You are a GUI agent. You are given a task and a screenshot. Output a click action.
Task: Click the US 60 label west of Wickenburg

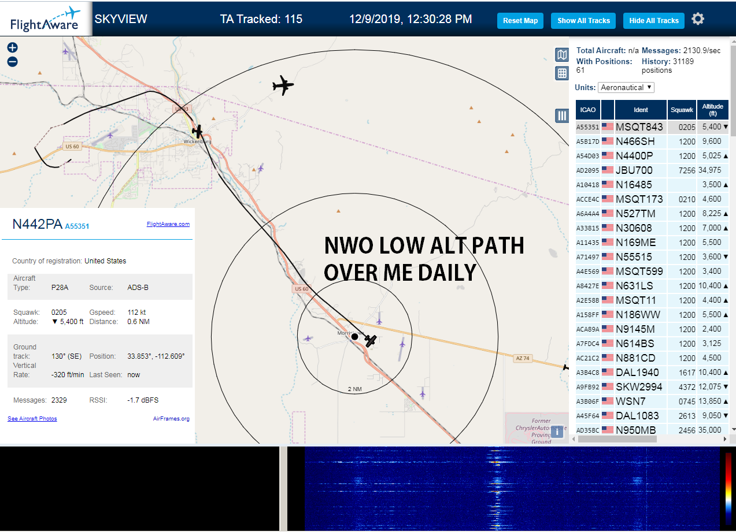click(72, 146)
